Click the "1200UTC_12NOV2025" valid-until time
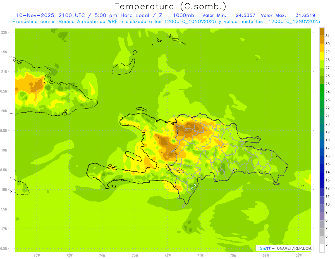This screenshot has width=335, height=259. click(294, 22)
